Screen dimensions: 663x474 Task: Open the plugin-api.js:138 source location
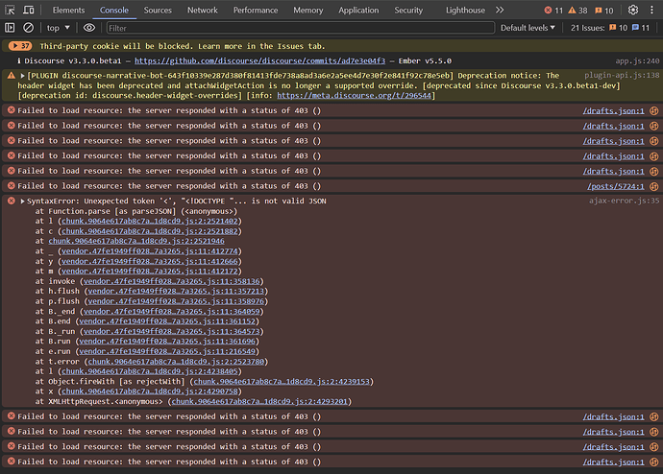pos(622,76)
